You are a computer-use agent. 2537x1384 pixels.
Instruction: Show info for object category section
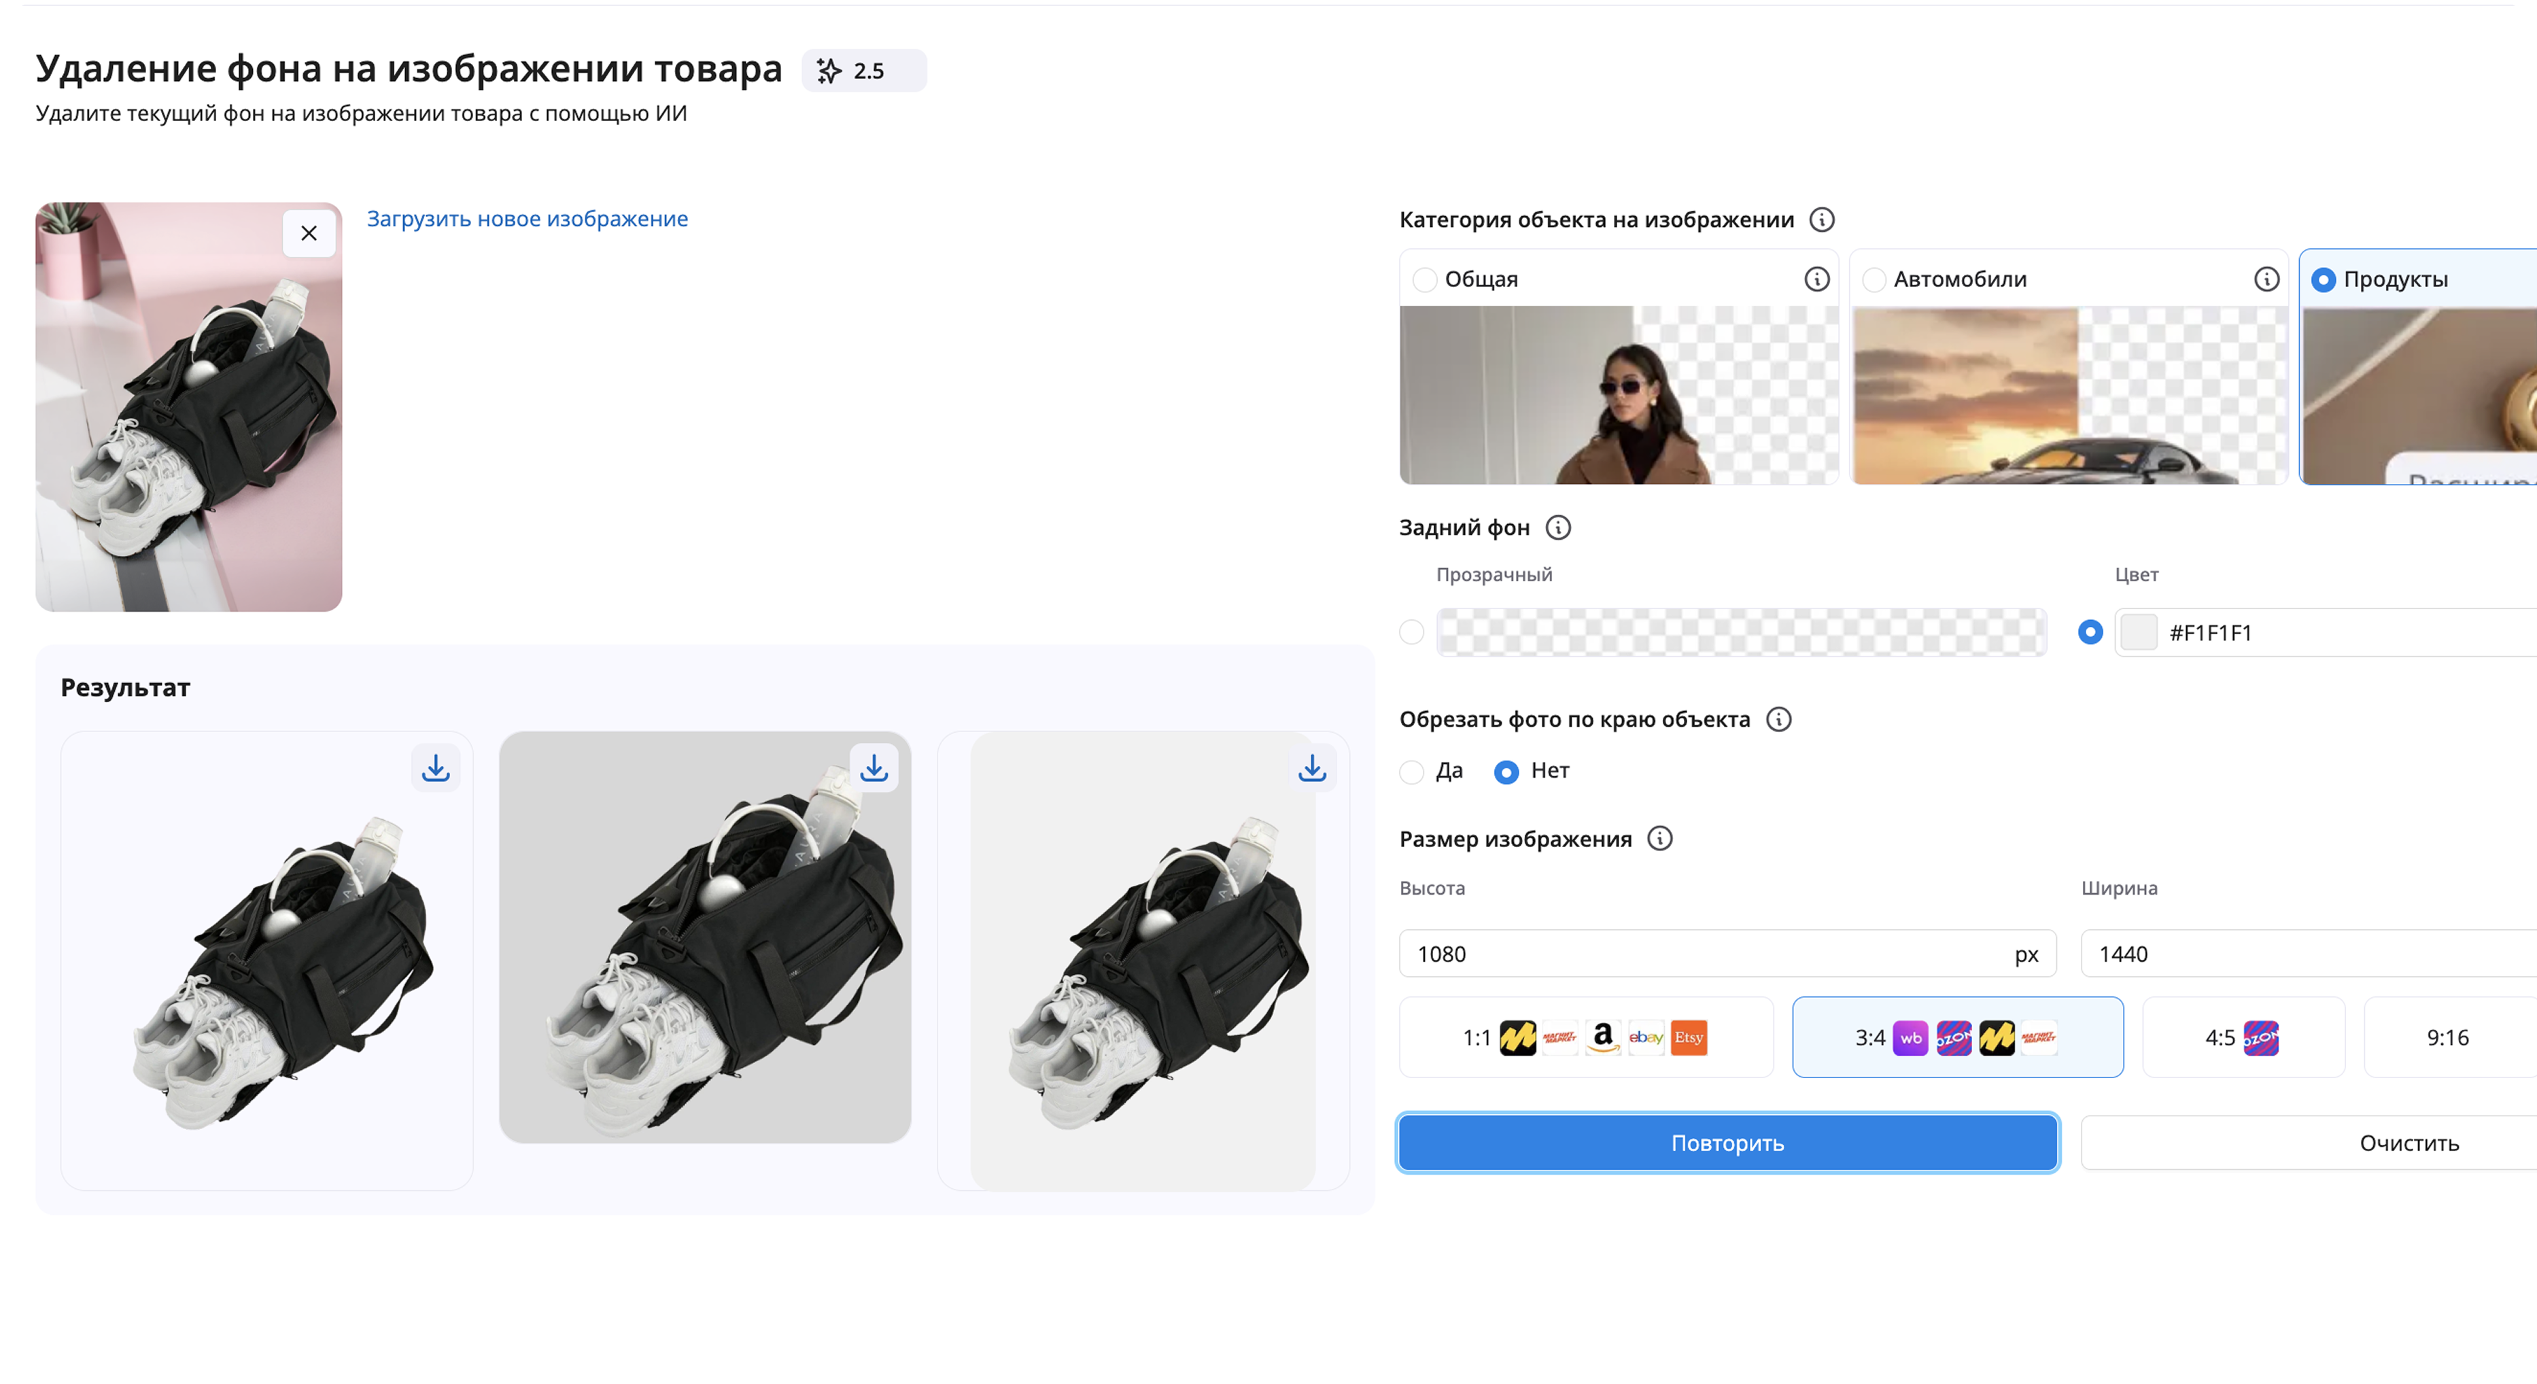[x=1822, y=220]
